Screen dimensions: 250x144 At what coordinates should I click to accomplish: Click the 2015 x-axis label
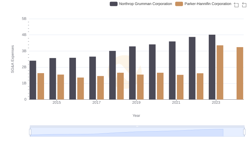click(57, 102)
